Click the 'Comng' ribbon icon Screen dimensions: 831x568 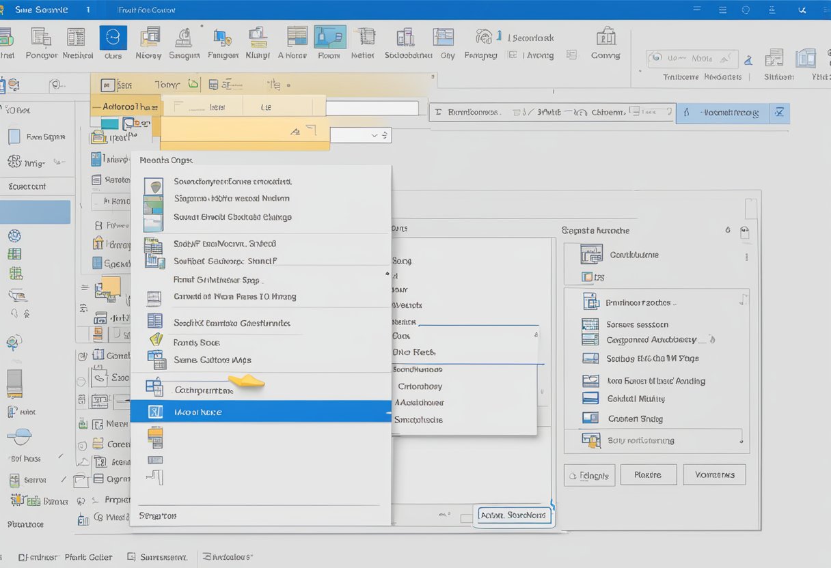click(x=605, y=37)
